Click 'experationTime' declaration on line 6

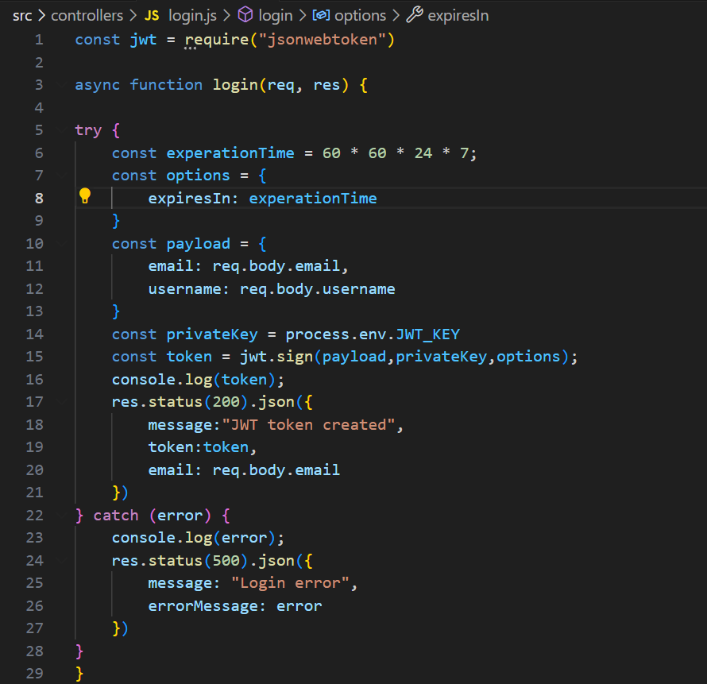[x=230, y=153]
